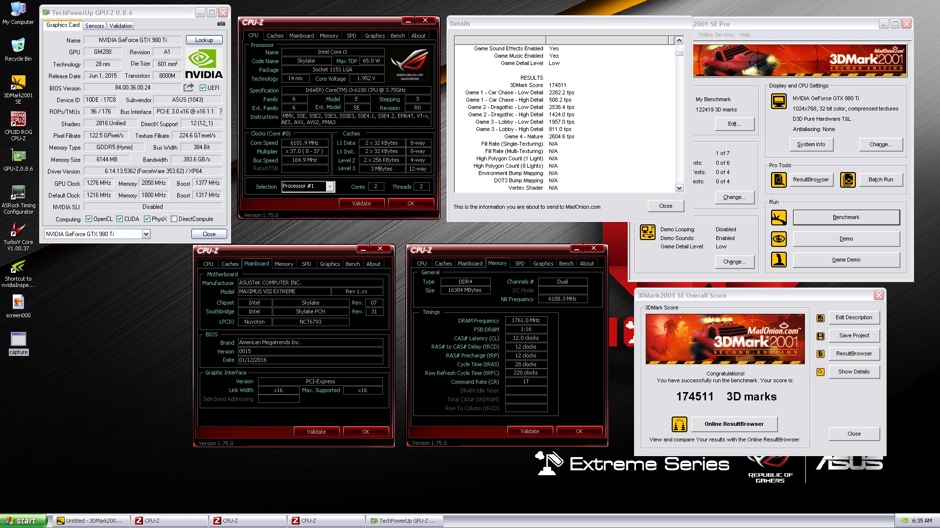Open Processor #1 selection dropdown
The image size is (940, 528).
[x=330, y=186]
